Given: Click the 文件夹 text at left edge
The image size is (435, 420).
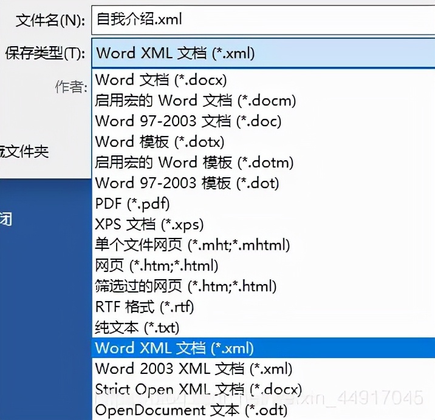Looking at the screenshot, I should (24, 152).
